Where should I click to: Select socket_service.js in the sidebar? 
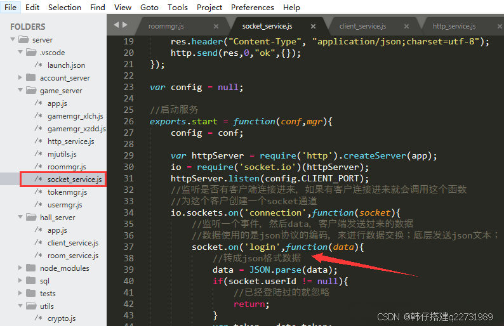coord(74,179)
